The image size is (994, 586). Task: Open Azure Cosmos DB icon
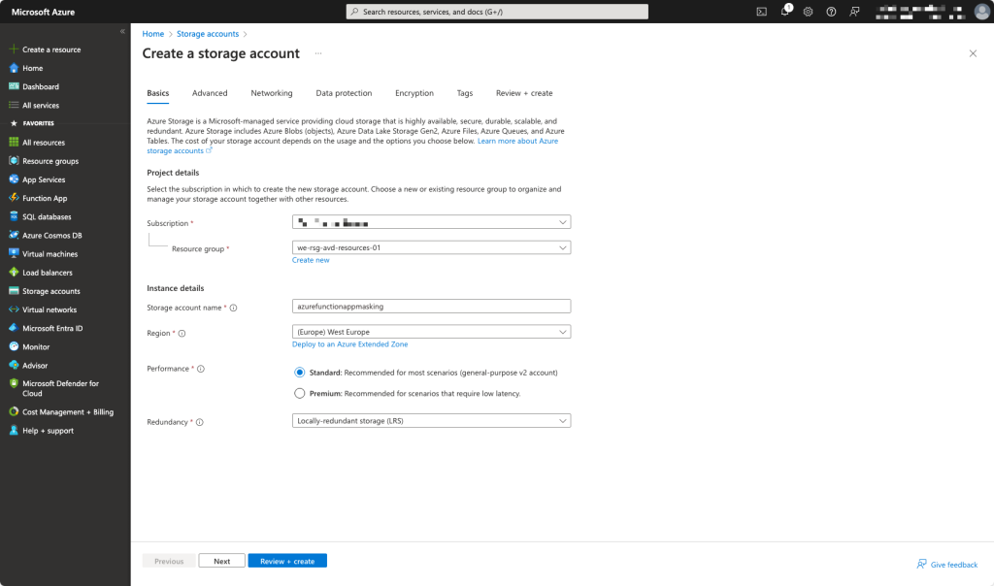[x=14, y=235]
